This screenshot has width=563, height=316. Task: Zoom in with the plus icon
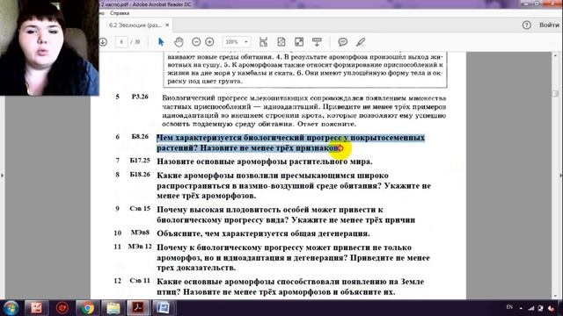(209, 42)
